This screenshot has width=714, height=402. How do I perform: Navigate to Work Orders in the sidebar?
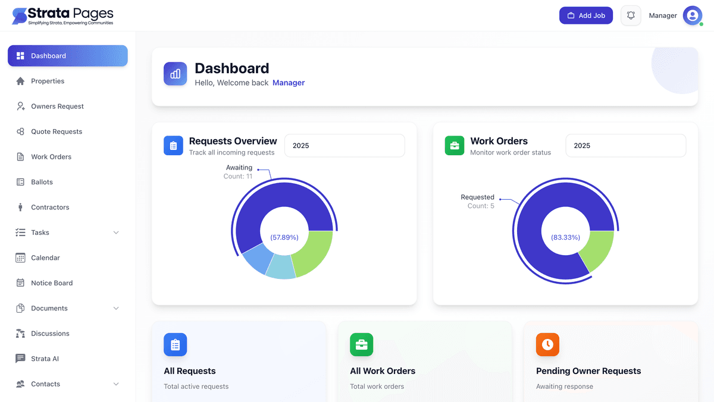(51, 156)
